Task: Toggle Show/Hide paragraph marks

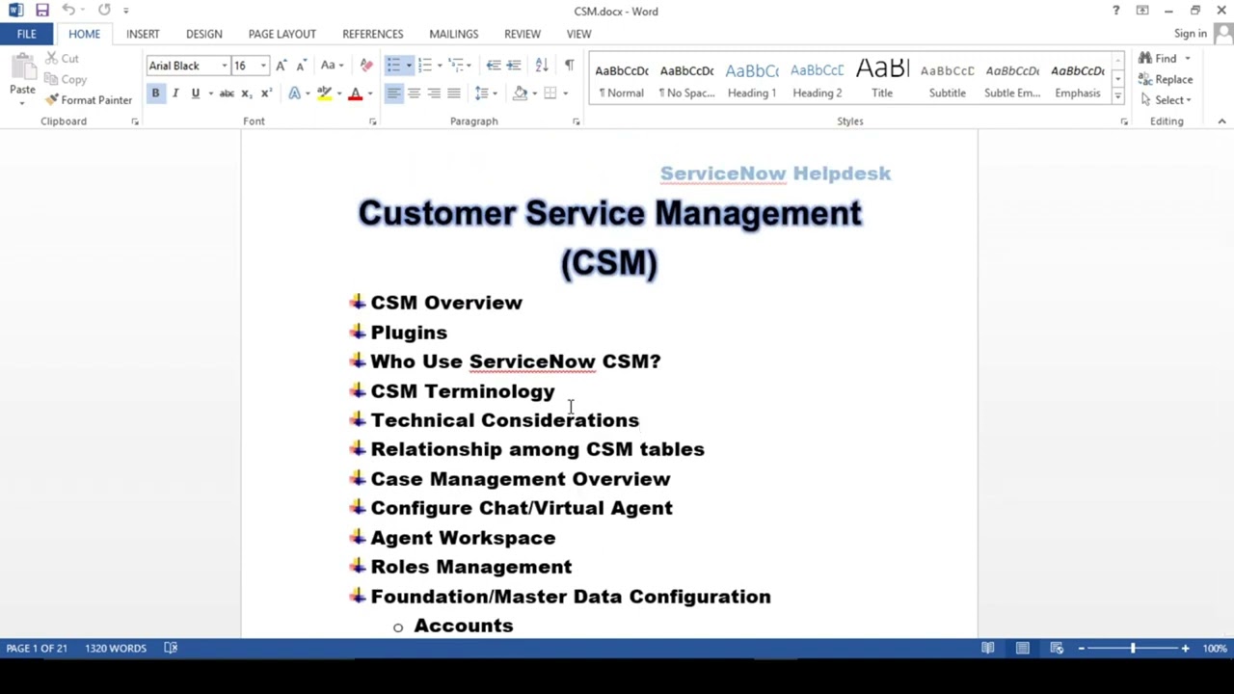Action: click(569, 66)
